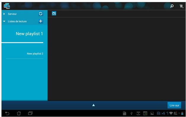Tap the USB connection status icon

[x=131, y=113]
